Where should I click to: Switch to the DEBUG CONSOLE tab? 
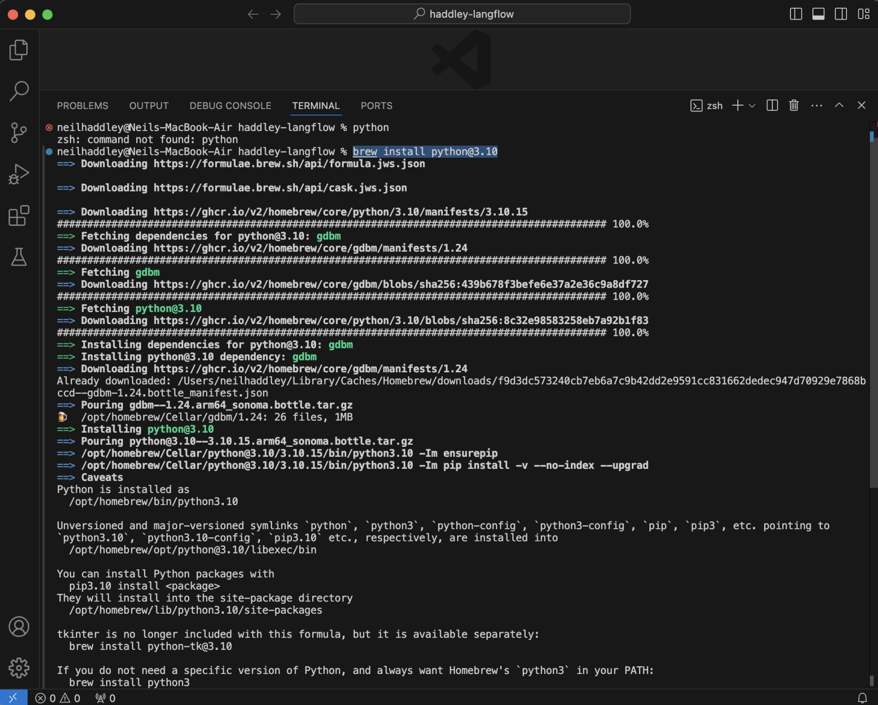[230, 106]
